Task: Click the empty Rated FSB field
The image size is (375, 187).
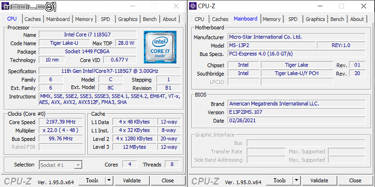Action: coord(61,147)
